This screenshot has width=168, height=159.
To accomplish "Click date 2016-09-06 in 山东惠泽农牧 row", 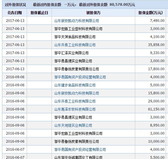I will (x=15, y=109).
